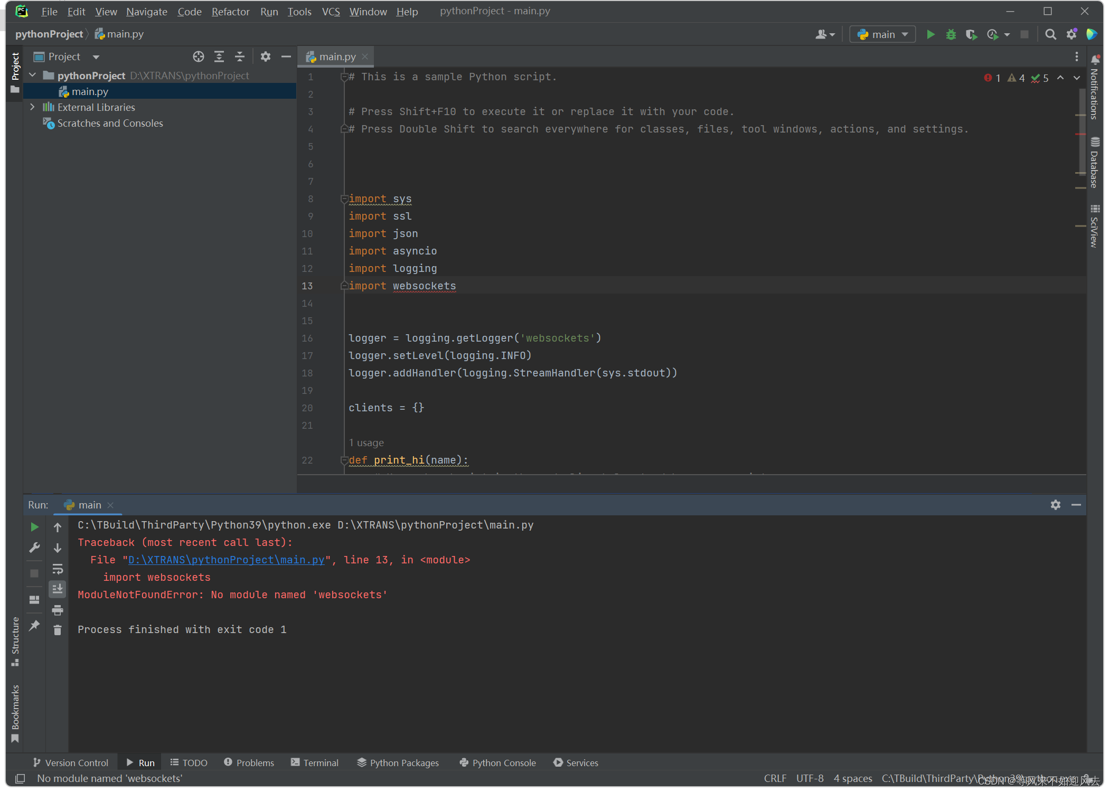Fold the print_hi function at line 22

pyautogui.click(x=344, y=460)
